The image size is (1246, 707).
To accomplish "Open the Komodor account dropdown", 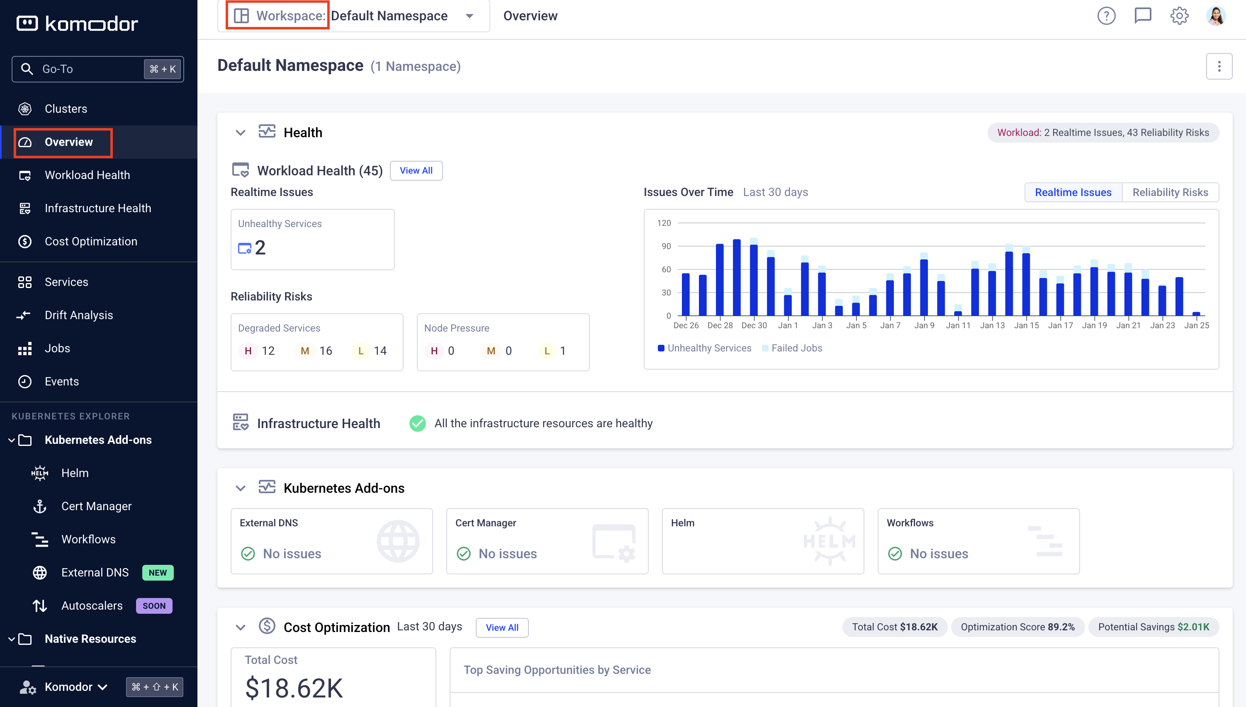I will pos(76,687).
